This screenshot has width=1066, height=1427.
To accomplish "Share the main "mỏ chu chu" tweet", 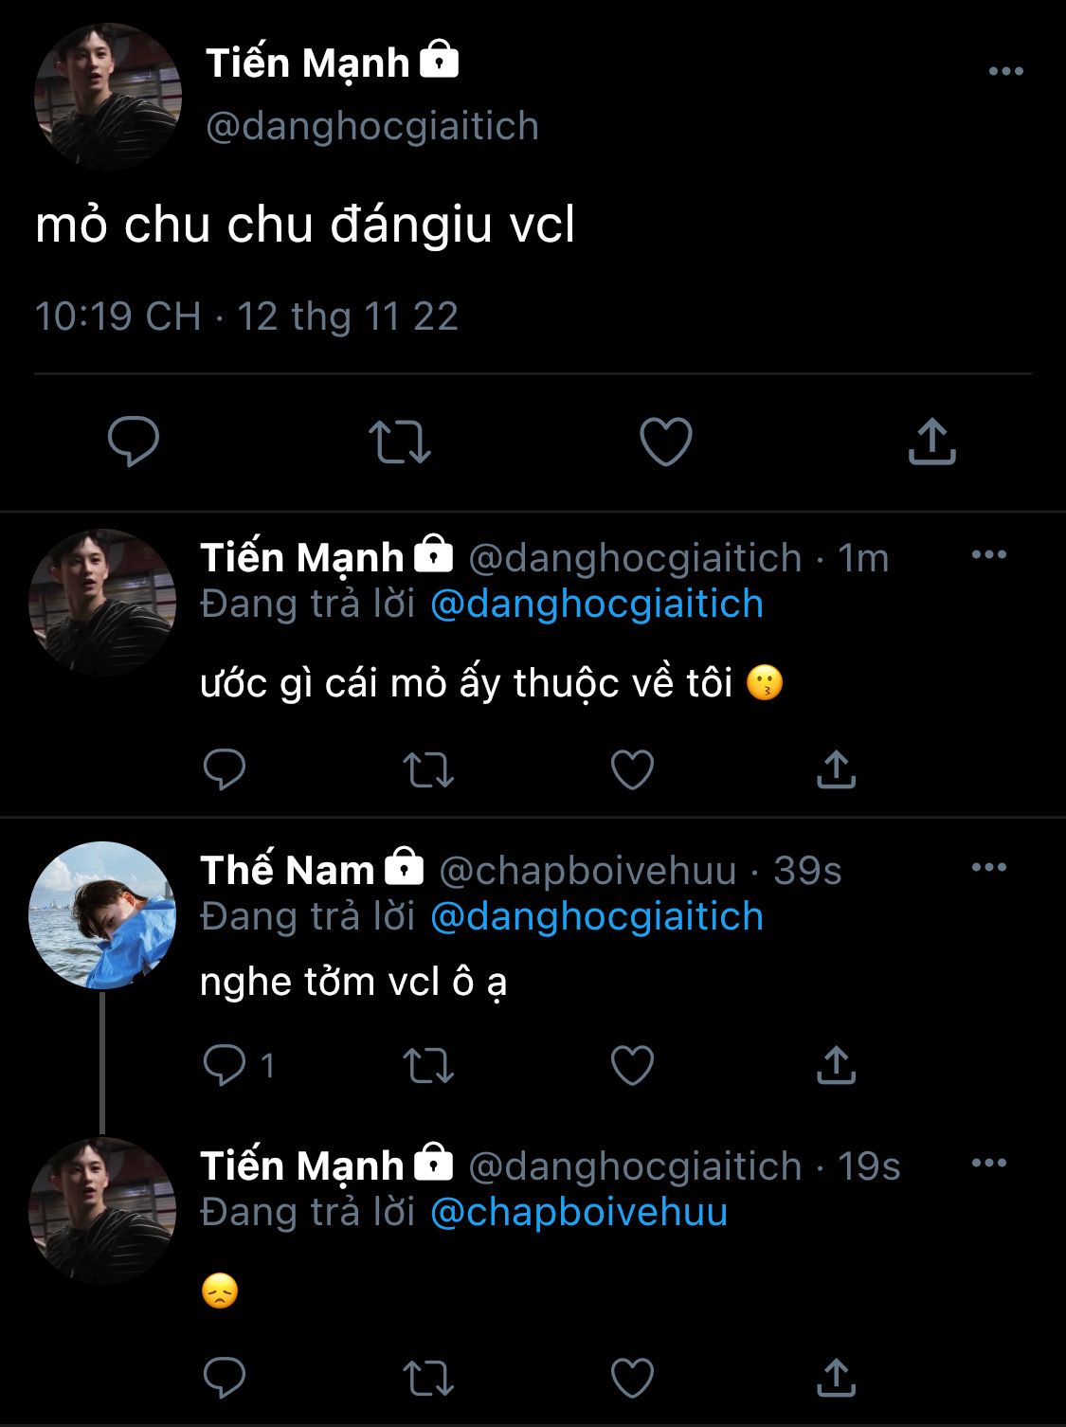I will pos(932,442).
